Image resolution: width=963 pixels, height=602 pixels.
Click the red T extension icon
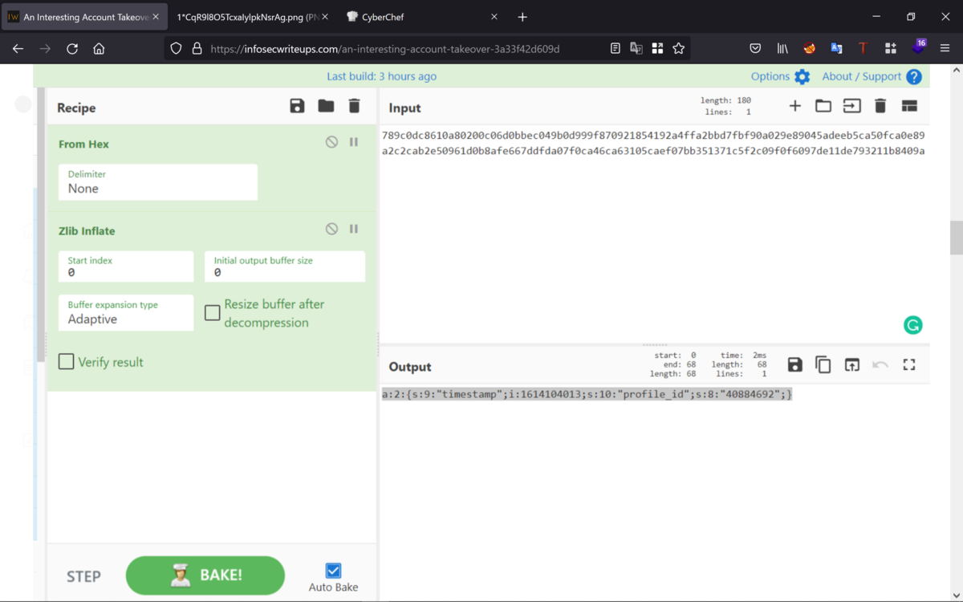(863, 48)
